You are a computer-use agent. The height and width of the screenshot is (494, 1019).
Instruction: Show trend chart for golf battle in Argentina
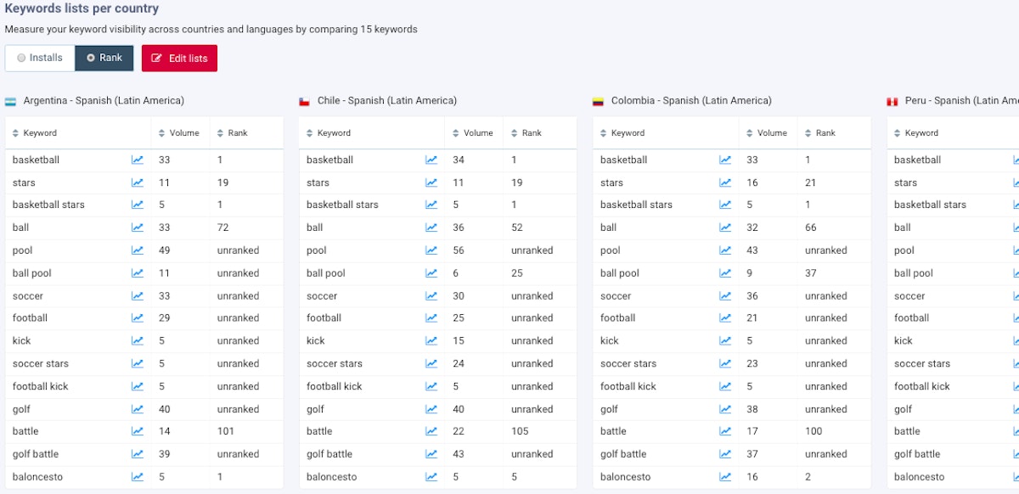(x=138, y=454)
